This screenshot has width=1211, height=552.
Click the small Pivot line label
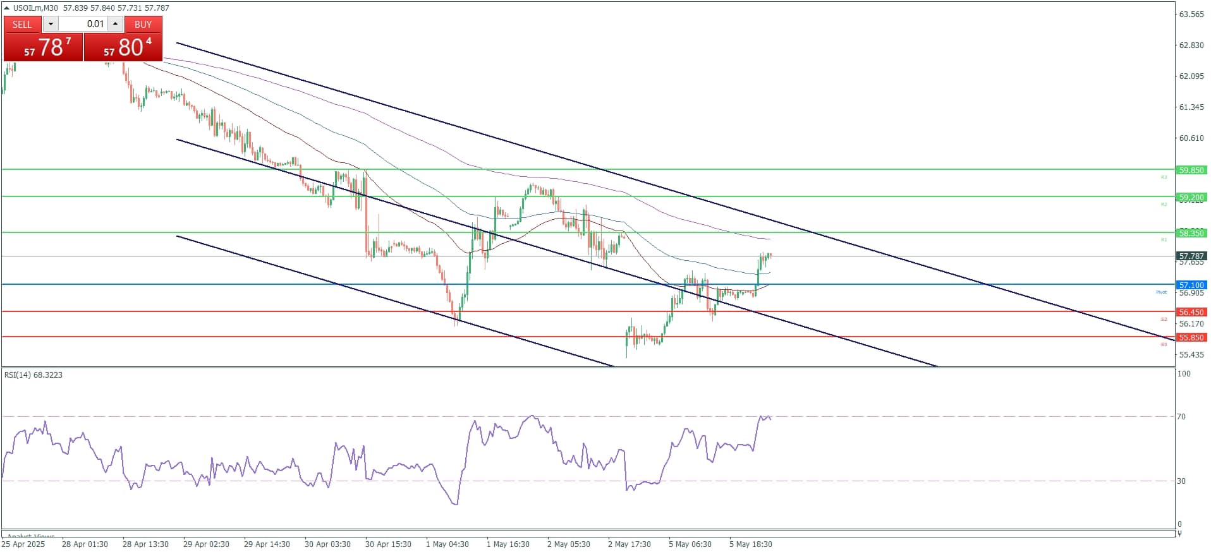(1162, 292)
